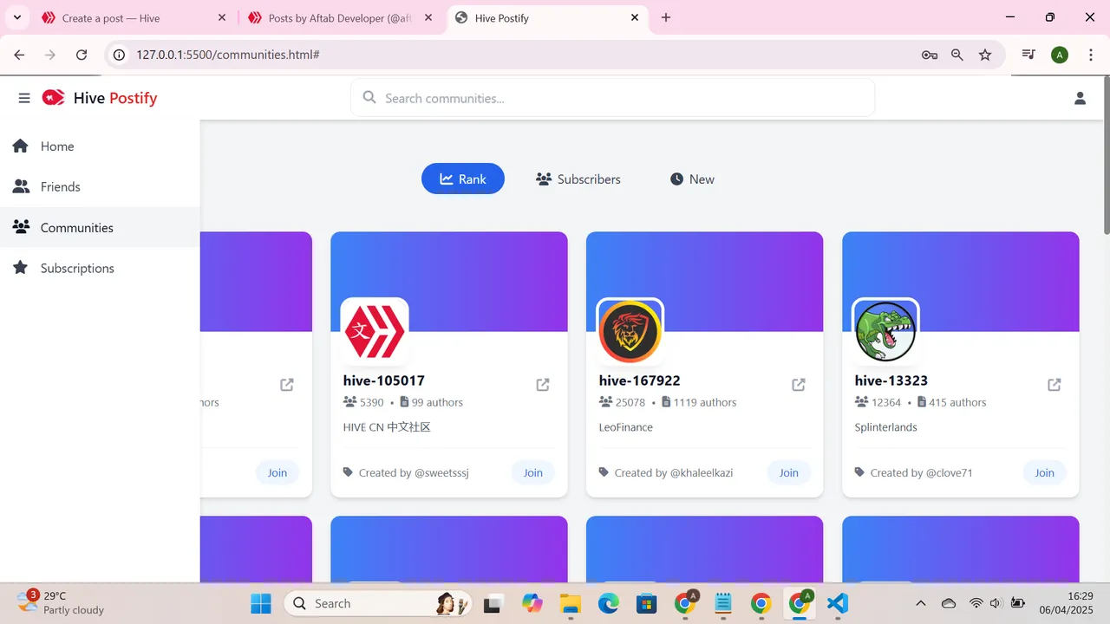
Task: Reload the page
Action: click(82, 55)
